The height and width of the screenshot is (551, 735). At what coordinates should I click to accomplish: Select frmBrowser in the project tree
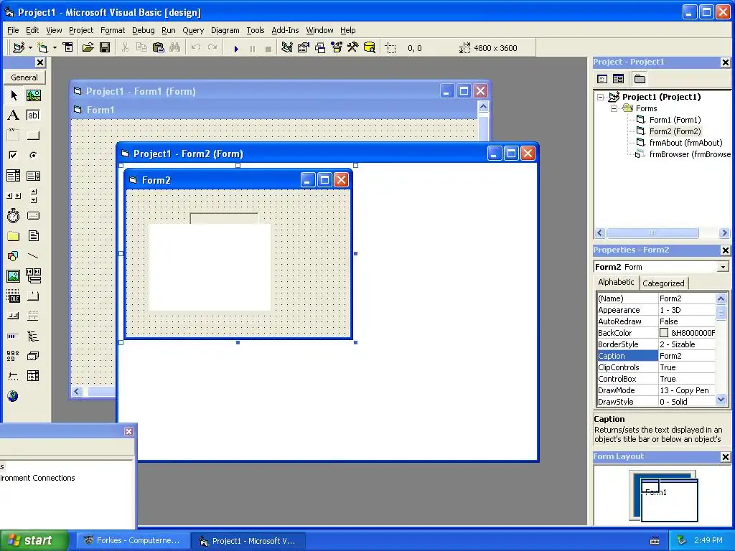(x=690, y=154)
